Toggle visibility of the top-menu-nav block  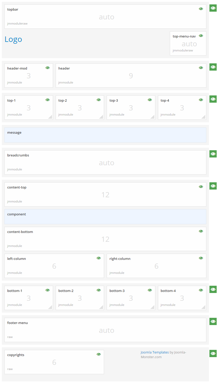[x=201, y=36]
